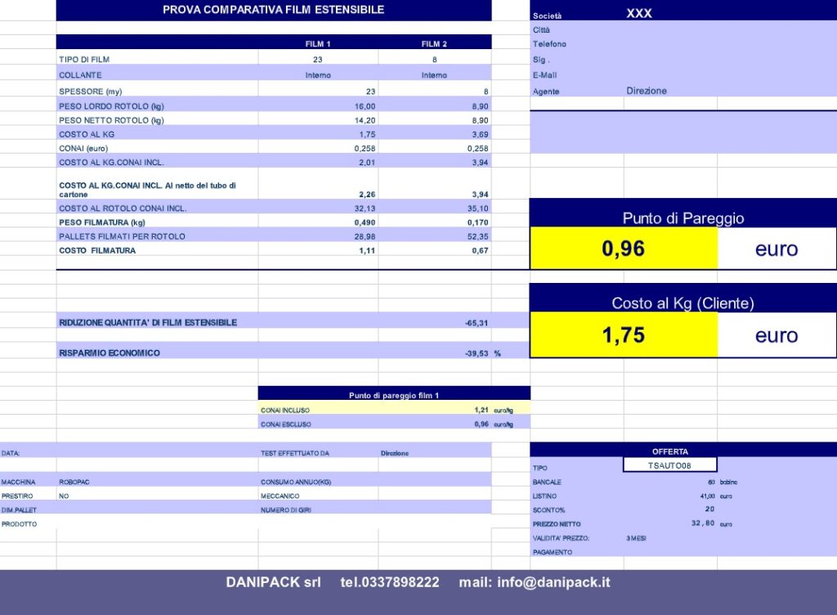Click the Società value cell 'XXX'

point(639,14)
